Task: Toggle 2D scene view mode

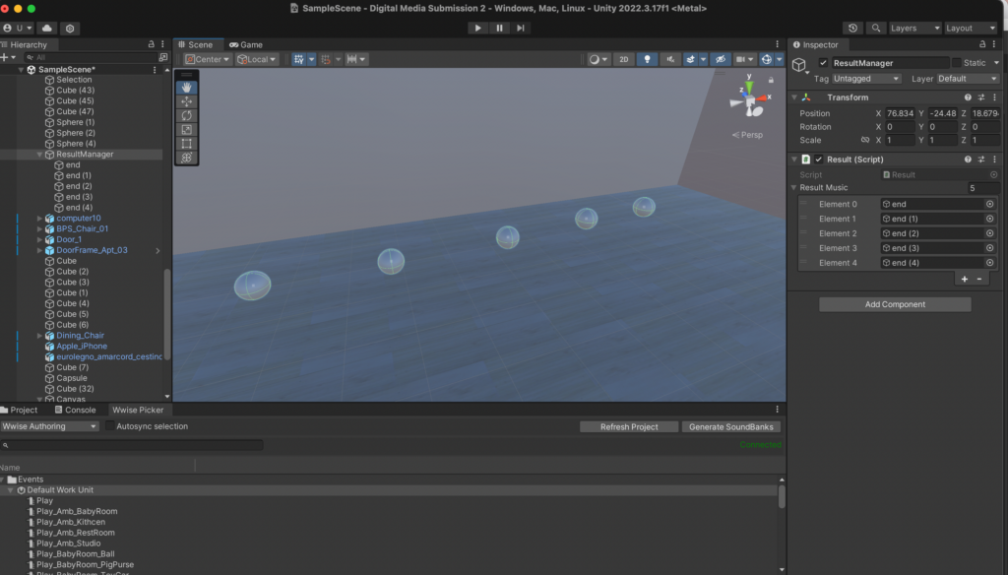Action: pyautogui.click(x=624, y=59)
